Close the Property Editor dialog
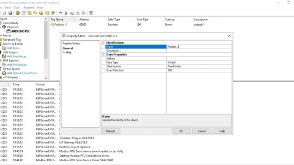Image resolution: width=294 pixels, height=165 pixels. click(229, 36)
